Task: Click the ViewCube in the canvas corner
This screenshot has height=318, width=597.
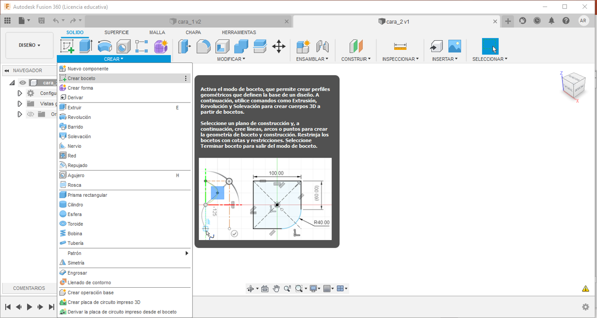Action: pyautogui.click(x=573, y=86)
